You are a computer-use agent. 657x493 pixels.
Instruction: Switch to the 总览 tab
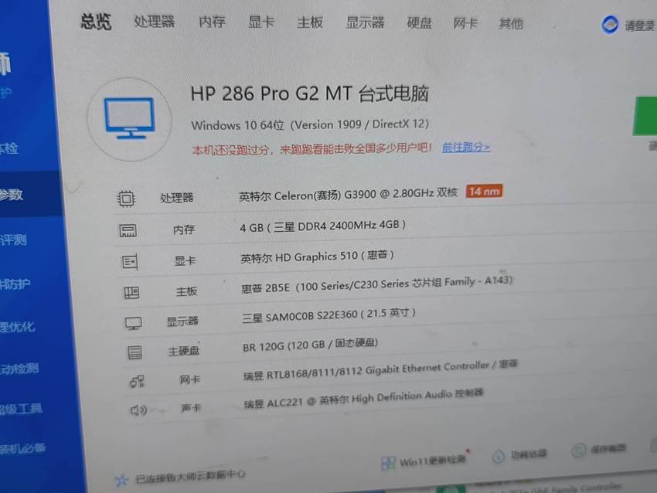[x=96, y=22]
